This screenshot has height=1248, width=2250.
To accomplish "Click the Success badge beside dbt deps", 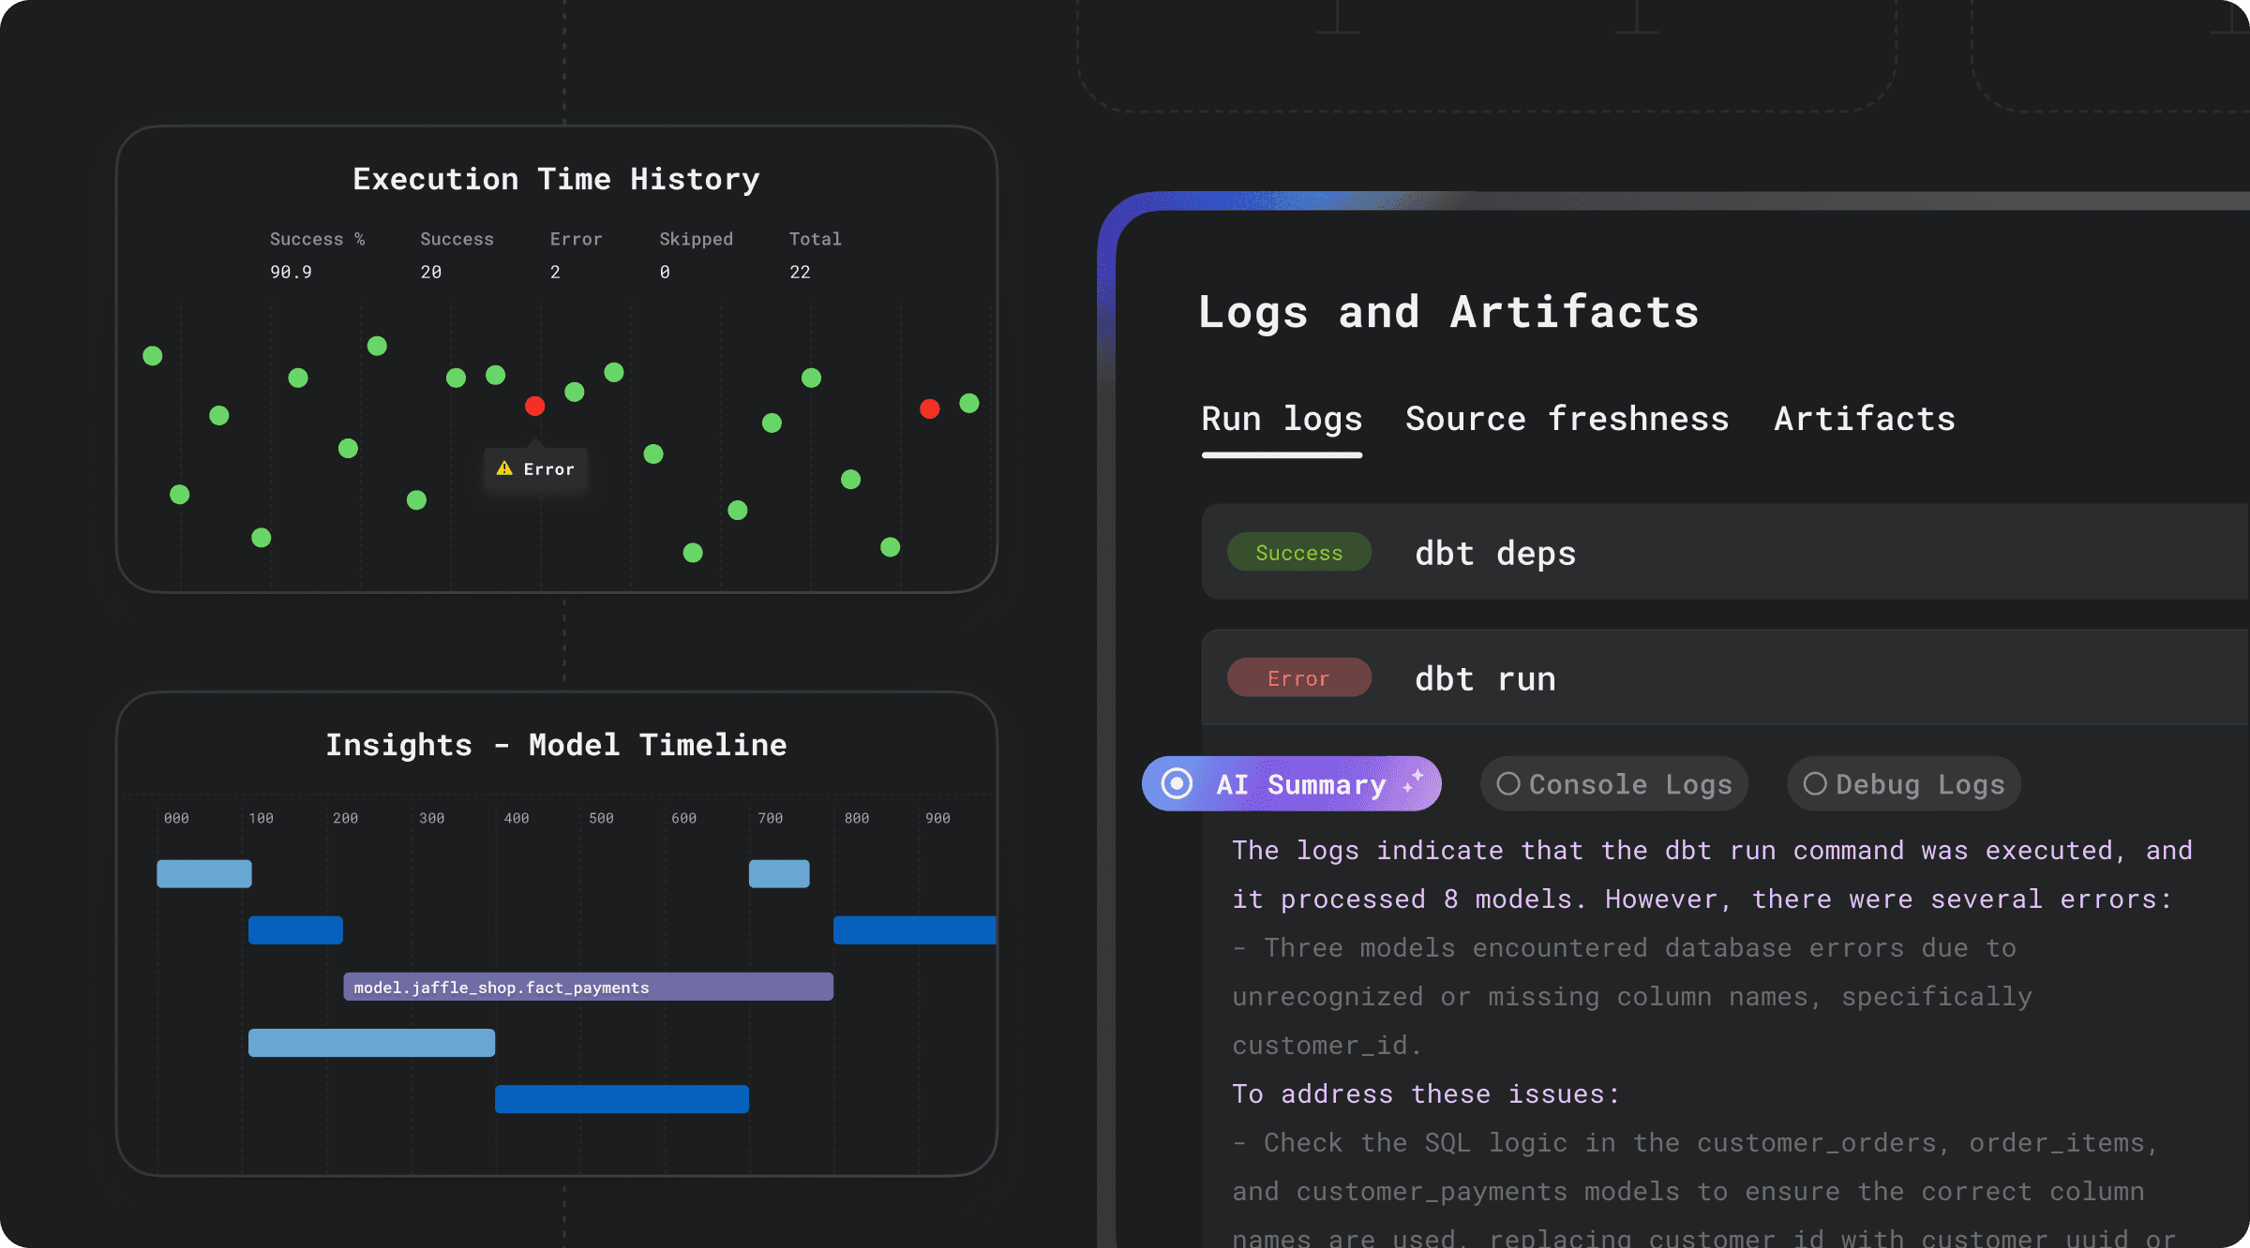I will [1298, 553].
